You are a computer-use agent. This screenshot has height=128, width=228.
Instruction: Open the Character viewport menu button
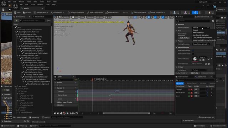[x=90, y=17]
